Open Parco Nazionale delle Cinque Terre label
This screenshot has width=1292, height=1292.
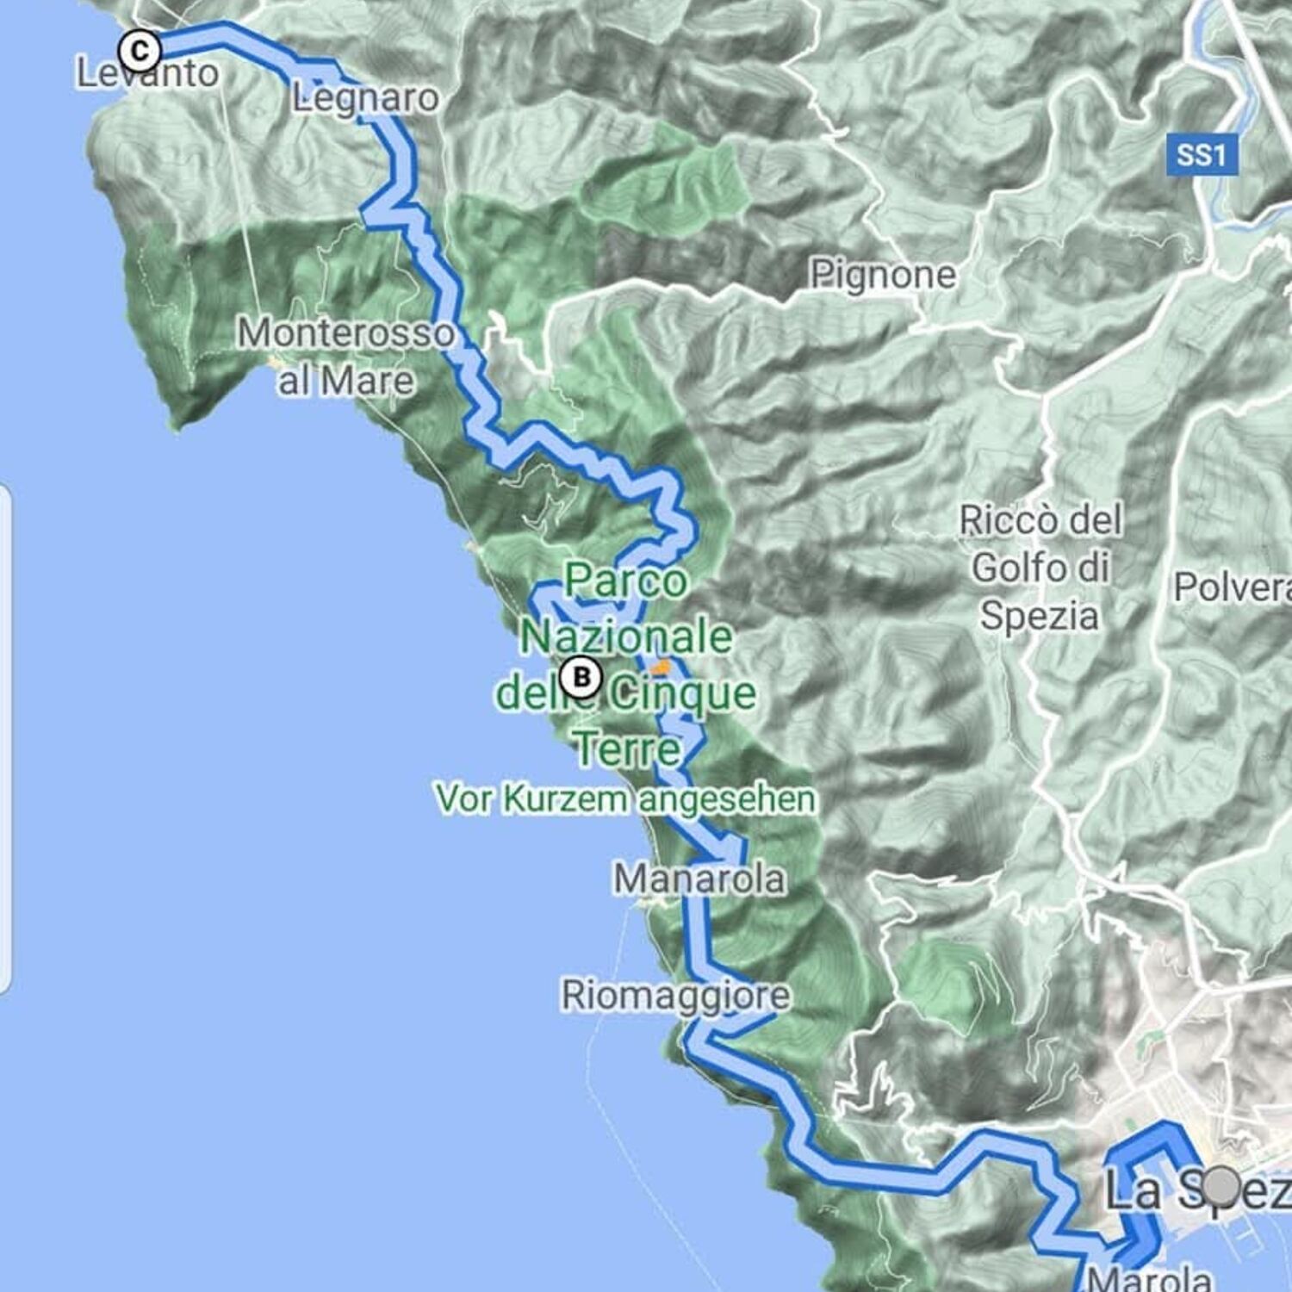[626, 664]
